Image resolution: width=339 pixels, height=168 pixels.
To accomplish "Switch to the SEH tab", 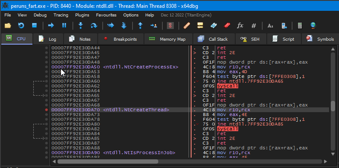I will click(x=251, y=39).
